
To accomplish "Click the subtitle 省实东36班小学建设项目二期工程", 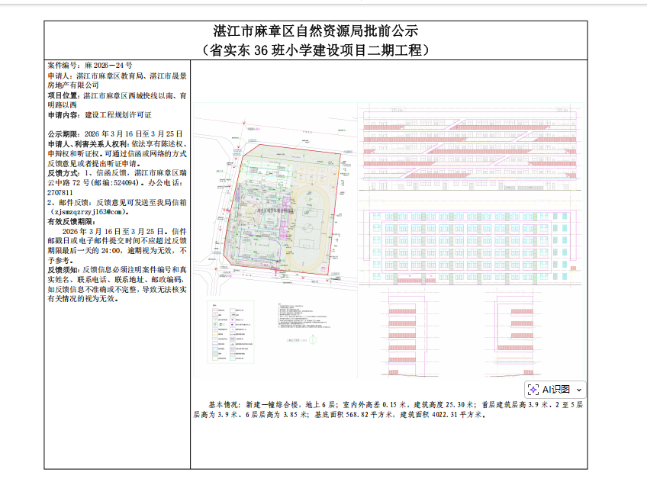I will [x=315, y=50].
